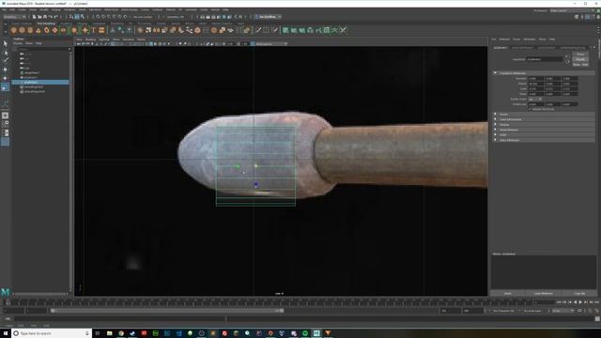Click the Undo icon in status line
Screen dimensions: 601x338
50,17
